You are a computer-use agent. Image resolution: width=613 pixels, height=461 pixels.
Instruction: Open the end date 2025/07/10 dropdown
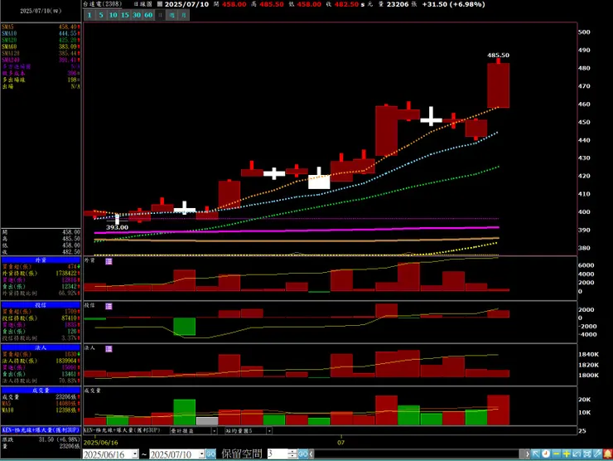[202, 454]
